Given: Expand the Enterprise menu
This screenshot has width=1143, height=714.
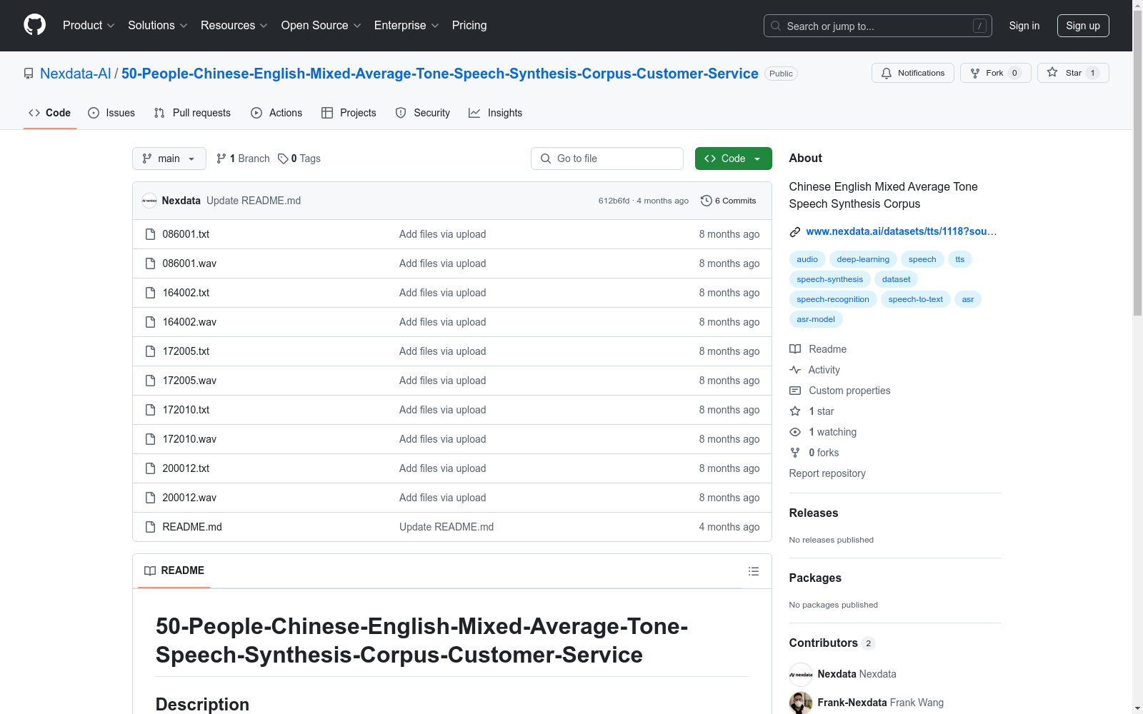Looking at the screenshot, I should (406, 26).
